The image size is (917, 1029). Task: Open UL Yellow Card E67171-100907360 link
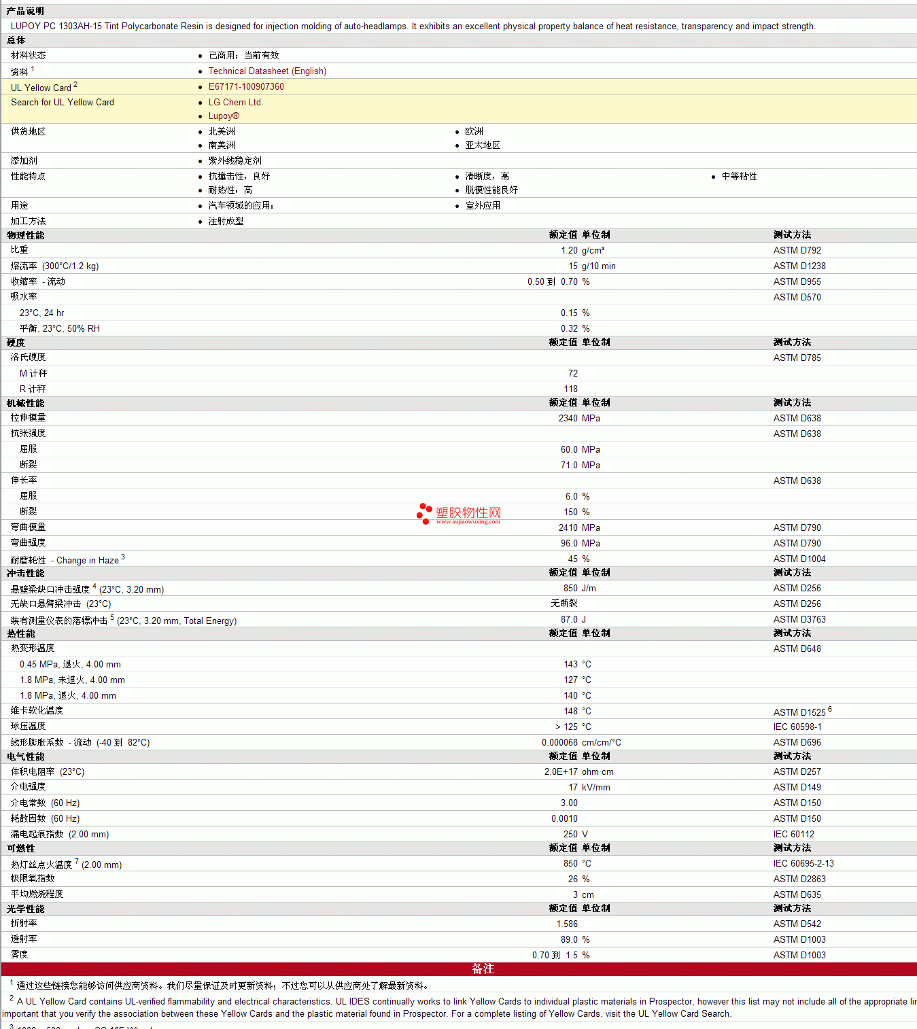pos(246,86)
